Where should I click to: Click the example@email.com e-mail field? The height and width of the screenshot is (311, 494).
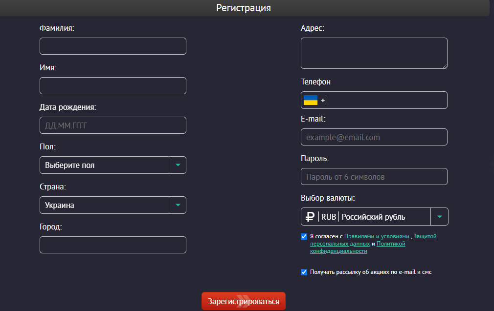[374, 137]
